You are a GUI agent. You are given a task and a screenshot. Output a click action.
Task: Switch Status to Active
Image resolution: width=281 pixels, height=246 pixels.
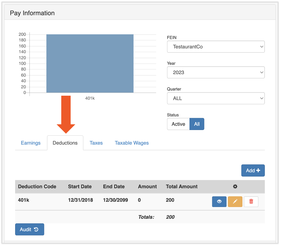178,124
